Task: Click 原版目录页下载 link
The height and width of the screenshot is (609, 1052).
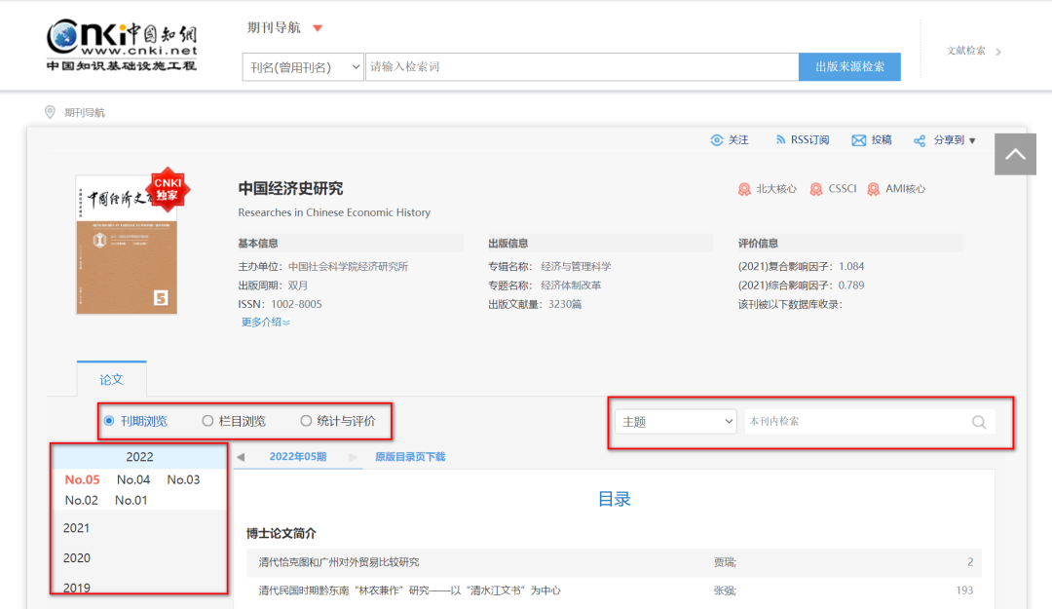Action: 410,457
